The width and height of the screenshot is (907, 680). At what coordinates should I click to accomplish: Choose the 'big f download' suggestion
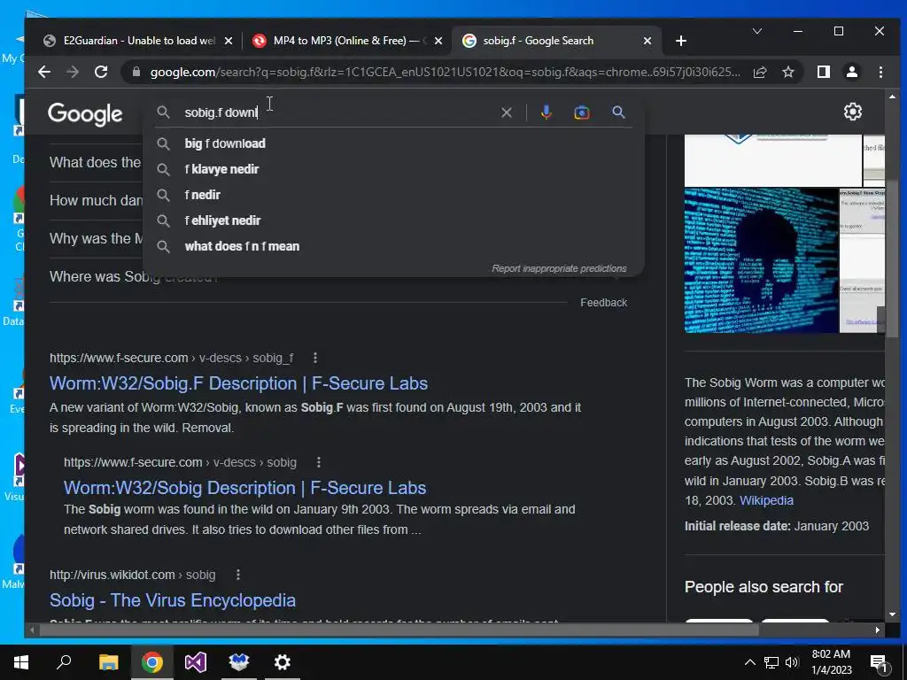(x=393, y=143)
